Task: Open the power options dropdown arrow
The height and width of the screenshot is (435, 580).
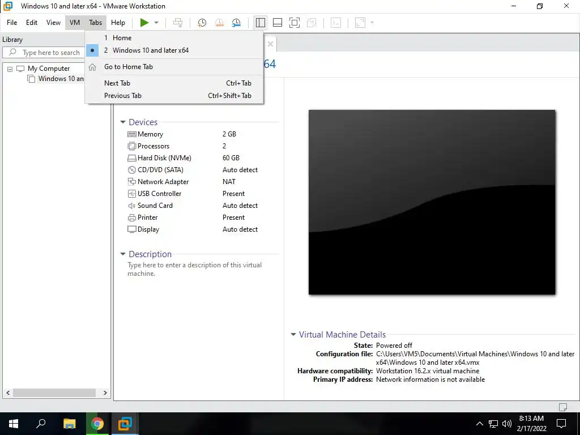Action: pos(156,23)
